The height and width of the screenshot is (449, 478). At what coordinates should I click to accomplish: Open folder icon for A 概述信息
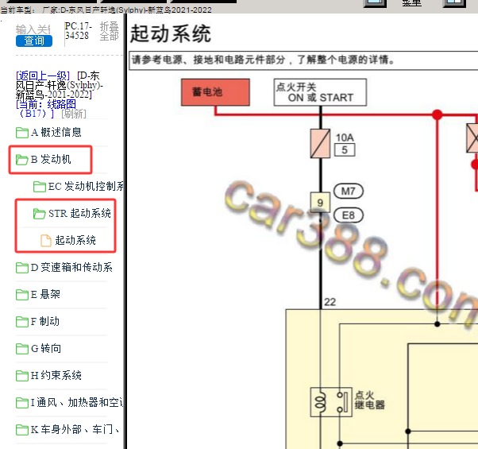(22, 133)
